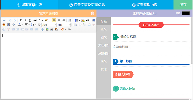
Task: Insert an emoticon smiley
Action: [x=4, y=25]
